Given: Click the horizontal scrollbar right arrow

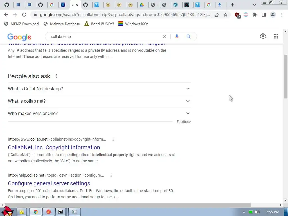Looking at the screenshot, I should pos(281,205).
